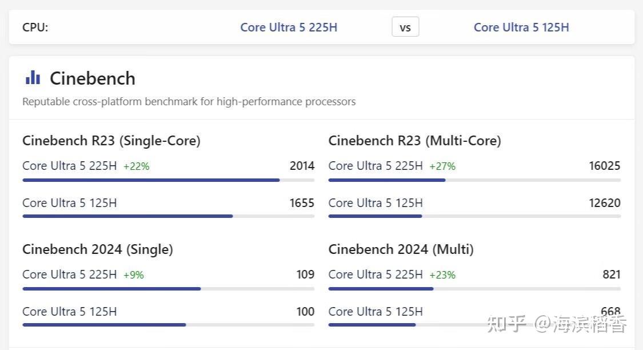Viewport: 643px width, 350px height.
Task: Click the Cinebench 2024 (Multi) title
Action: (401, 249)
